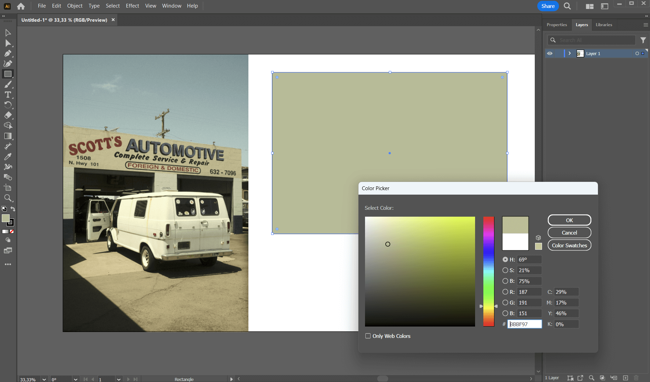Click out-of-gamut cube warning icon
Image resolution: width=650 pixels, height=382 pixels.
tap(538, 238)
